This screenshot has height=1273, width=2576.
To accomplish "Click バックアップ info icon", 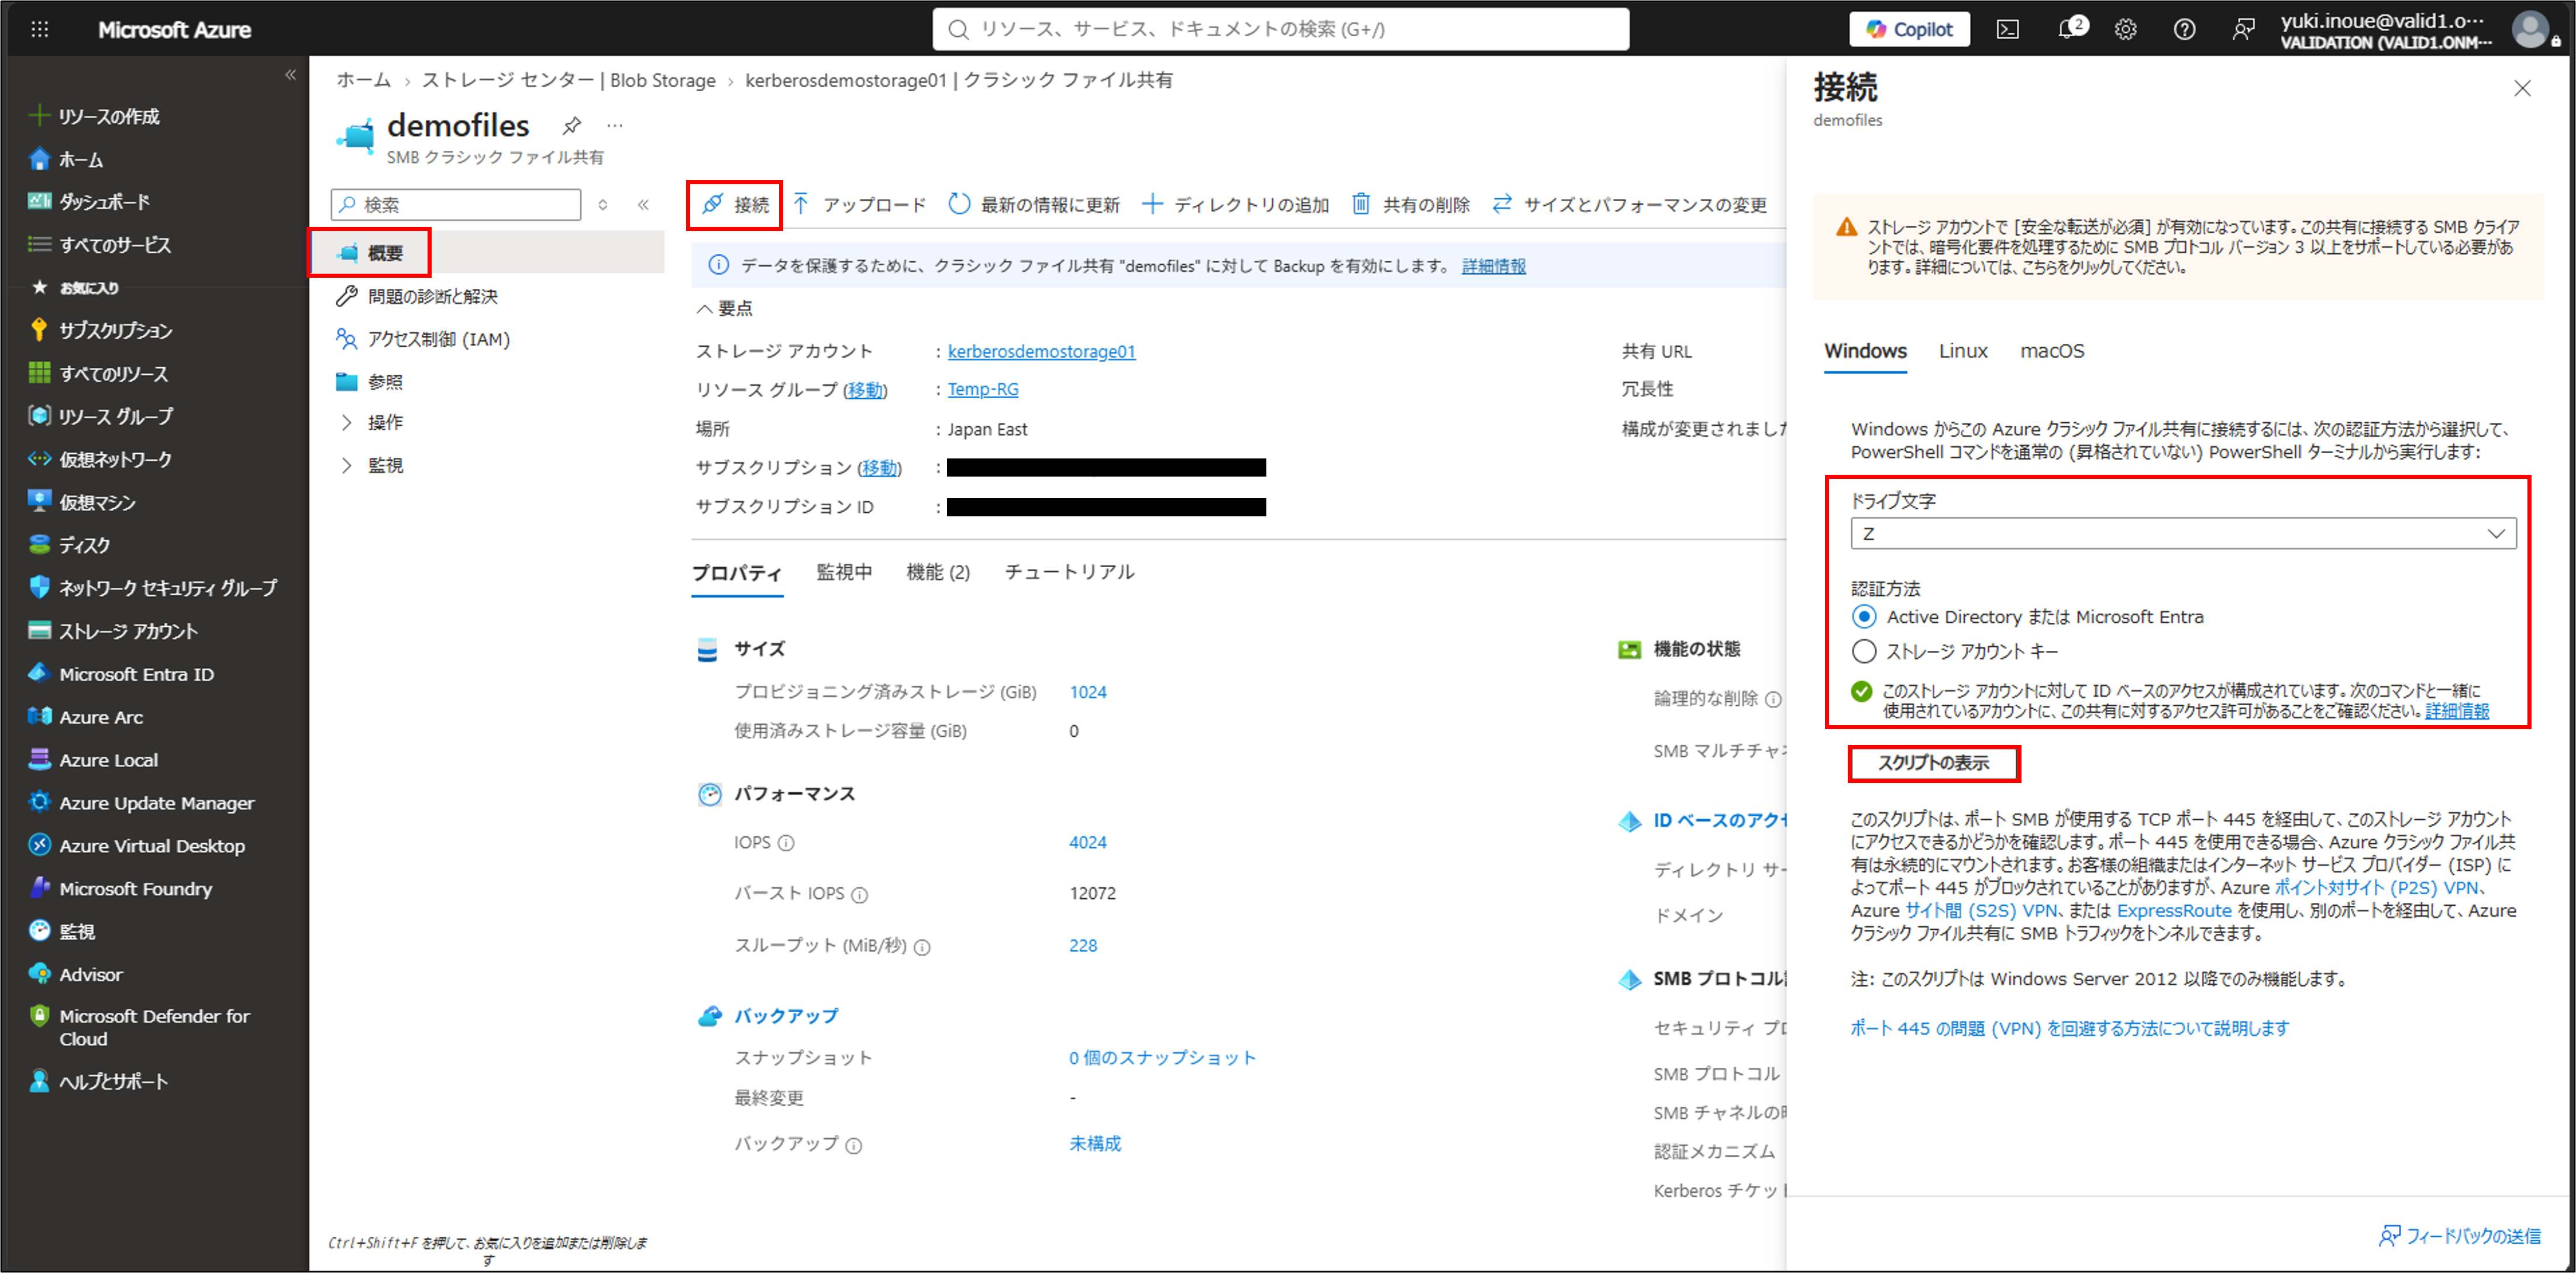I will pos(853,1146).
